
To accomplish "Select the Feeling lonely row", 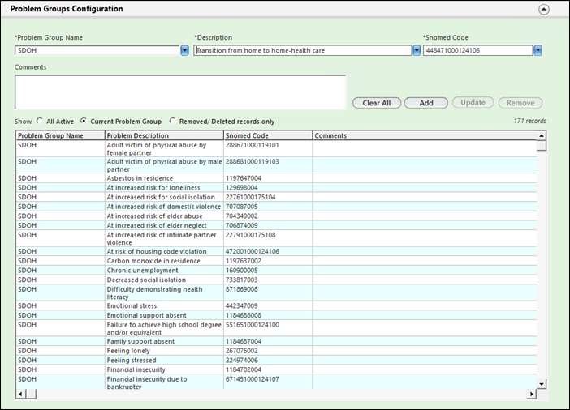I will tap(276, 351).
